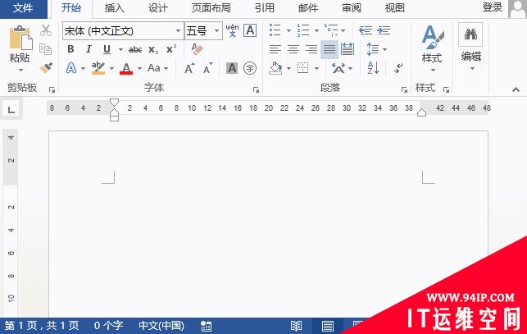Click Increase Indent icon
The image size is (527, 334).
[384, 30]
